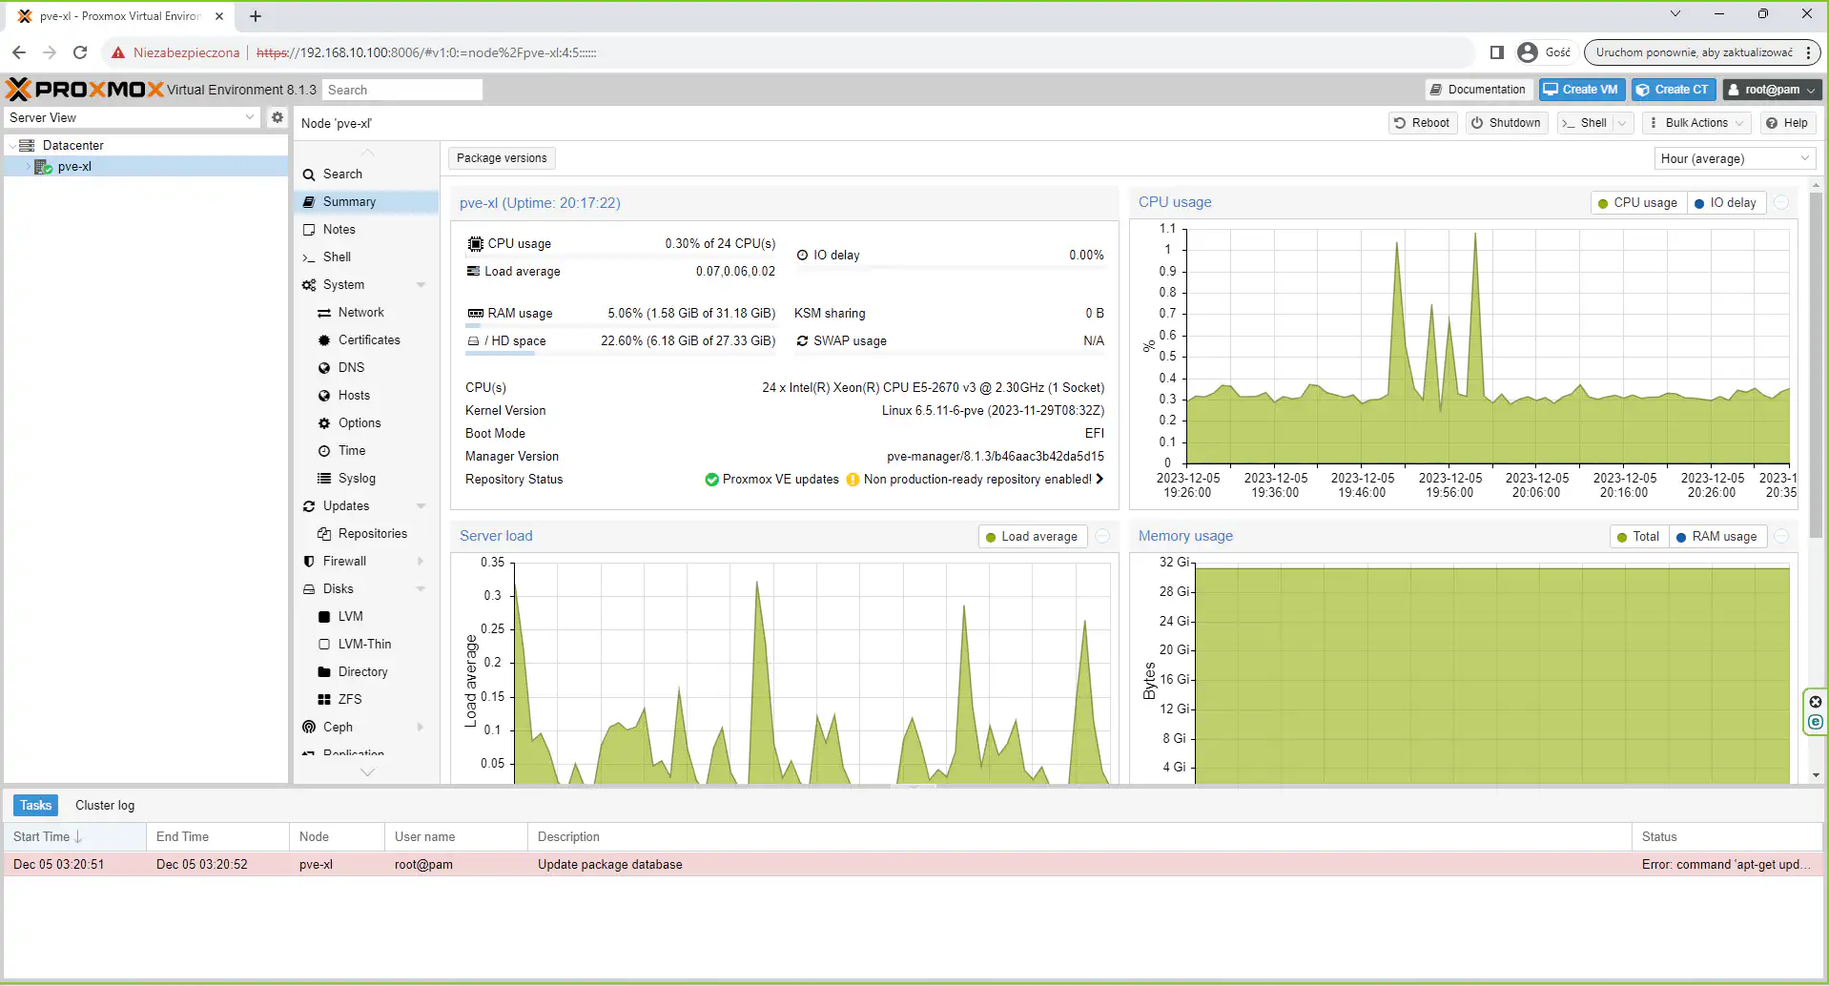Select the pve-xl node in tree

coord(74,167)
